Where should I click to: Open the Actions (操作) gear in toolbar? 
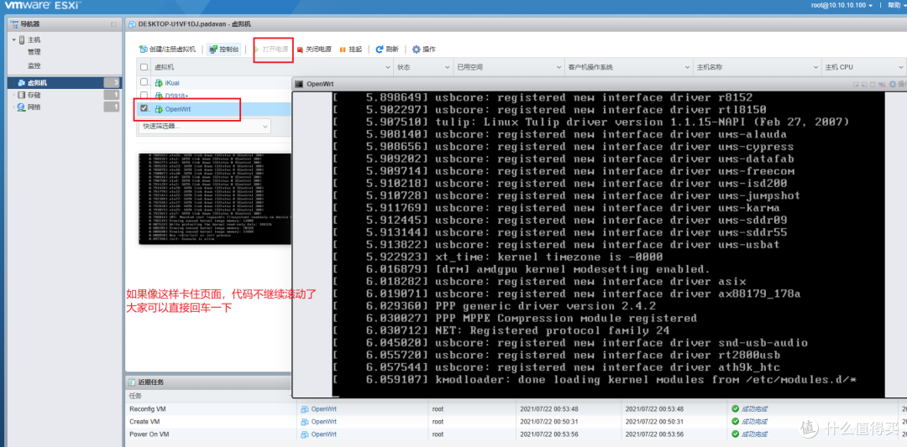pyautogui.click(x=416, y=49)
